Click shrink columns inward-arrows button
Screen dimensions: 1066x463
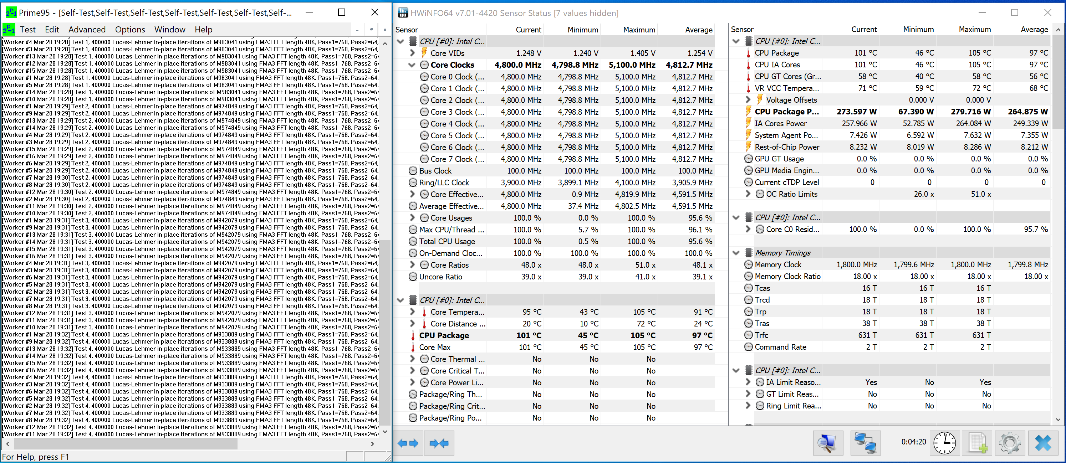pyautogui.click(x=439, y=443)
